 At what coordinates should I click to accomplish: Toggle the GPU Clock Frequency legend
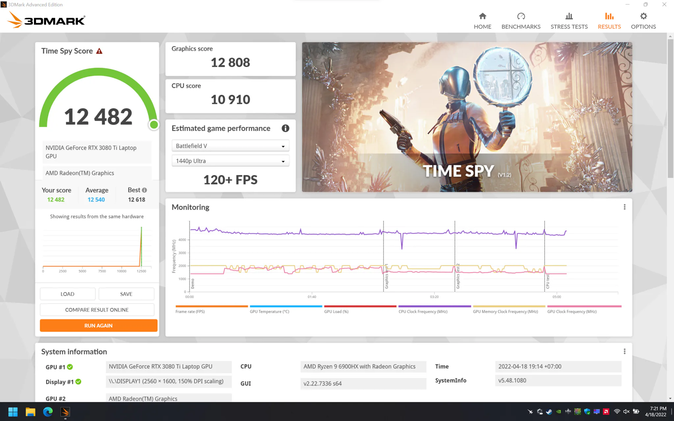(x=584, y=310)
